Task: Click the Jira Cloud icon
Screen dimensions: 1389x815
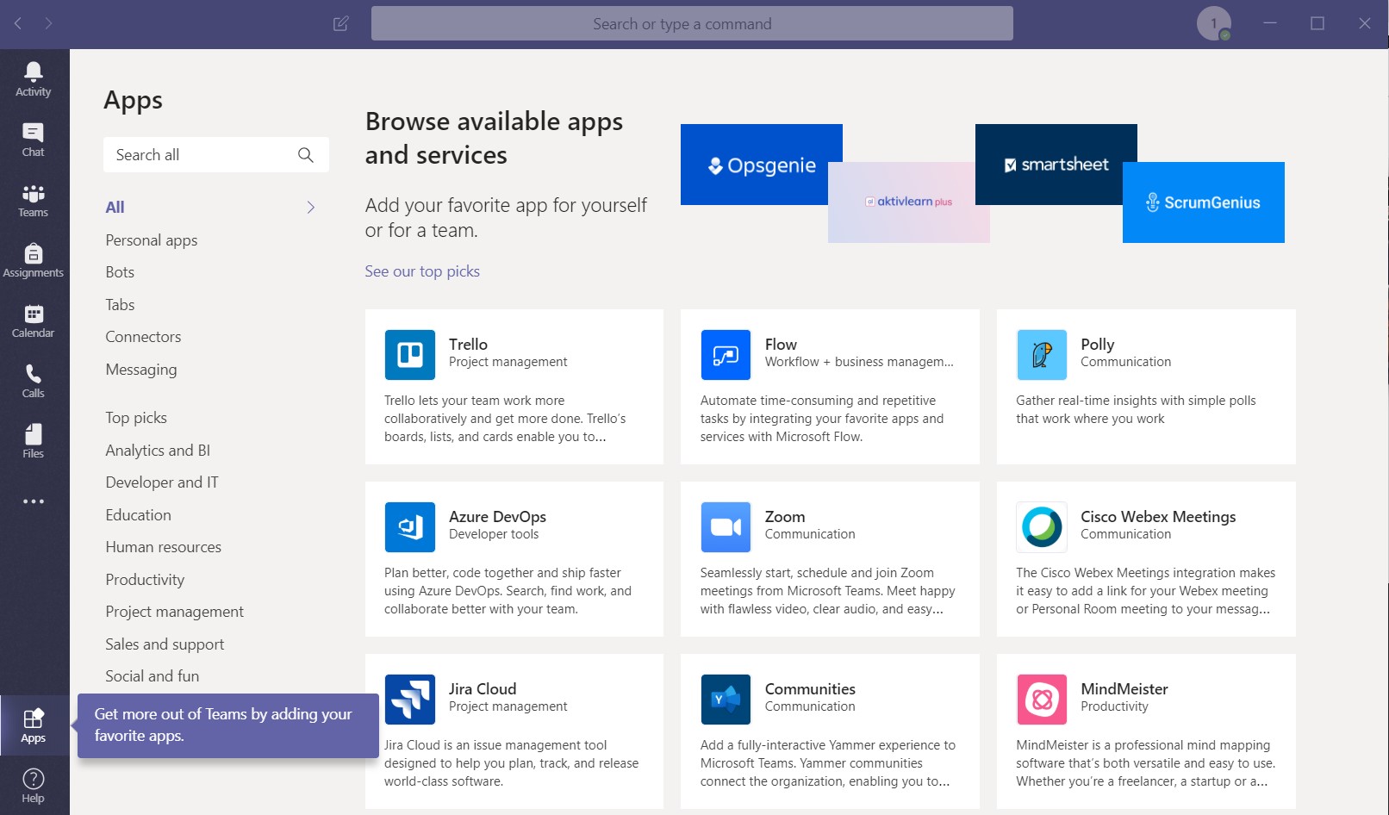Action: 410,699
